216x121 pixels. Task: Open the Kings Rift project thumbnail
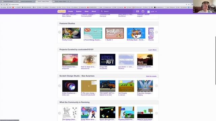107,59
